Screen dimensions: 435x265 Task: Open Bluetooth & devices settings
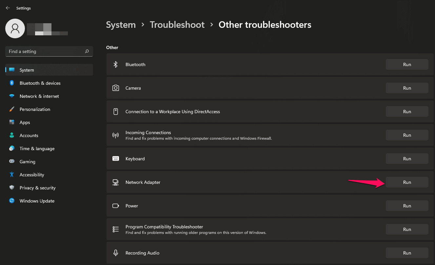coord(49,83)
